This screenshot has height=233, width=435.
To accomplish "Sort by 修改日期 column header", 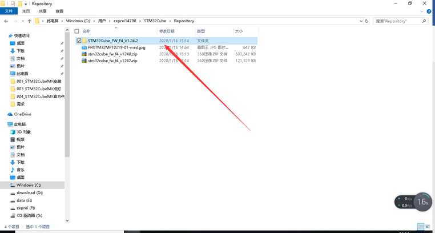I will pyautogui.click(x=167, y=31).
